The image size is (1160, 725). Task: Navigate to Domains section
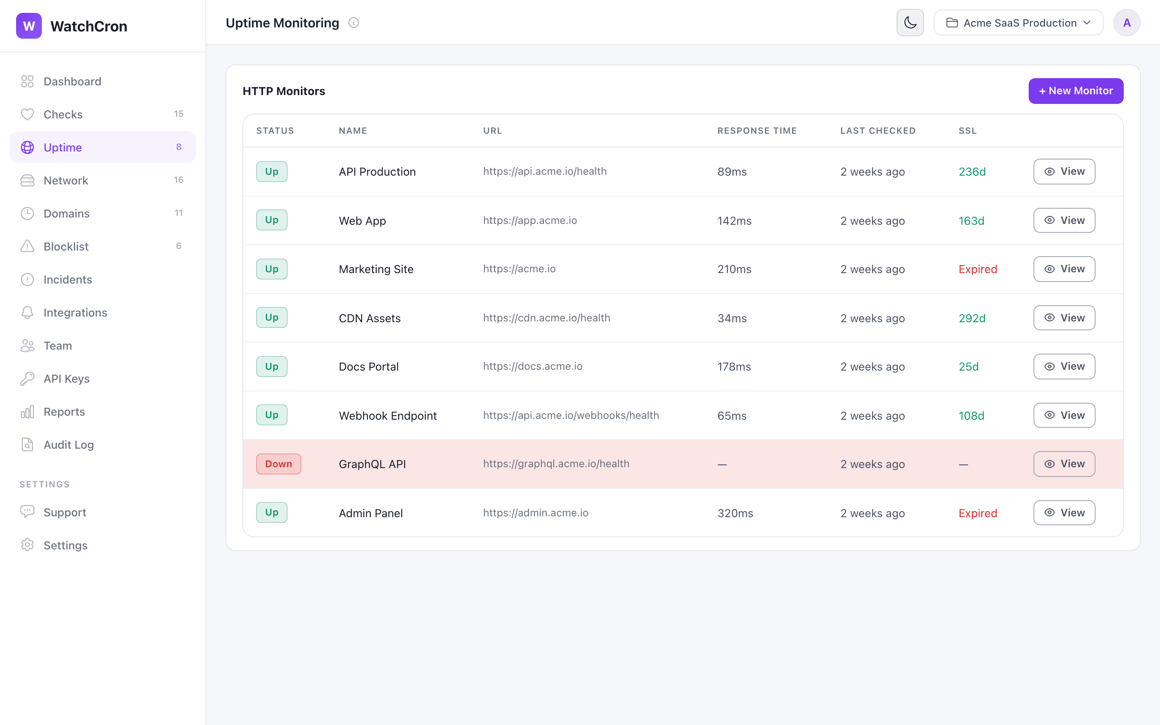103,213
